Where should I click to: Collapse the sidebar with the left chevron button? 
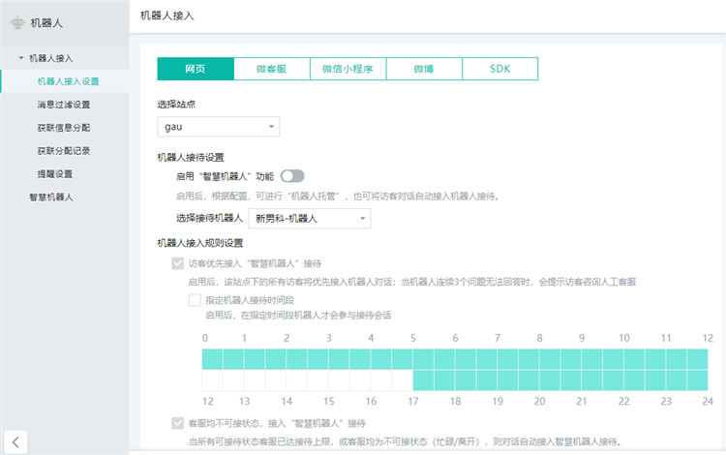point(15,441)
